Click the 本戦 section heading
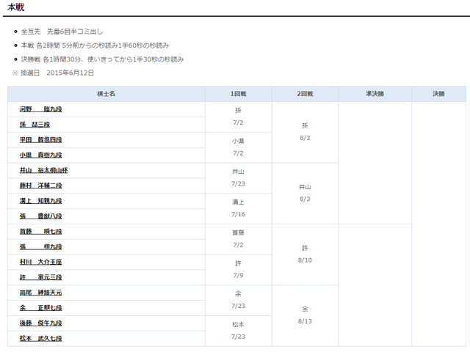 pos(16,7)
